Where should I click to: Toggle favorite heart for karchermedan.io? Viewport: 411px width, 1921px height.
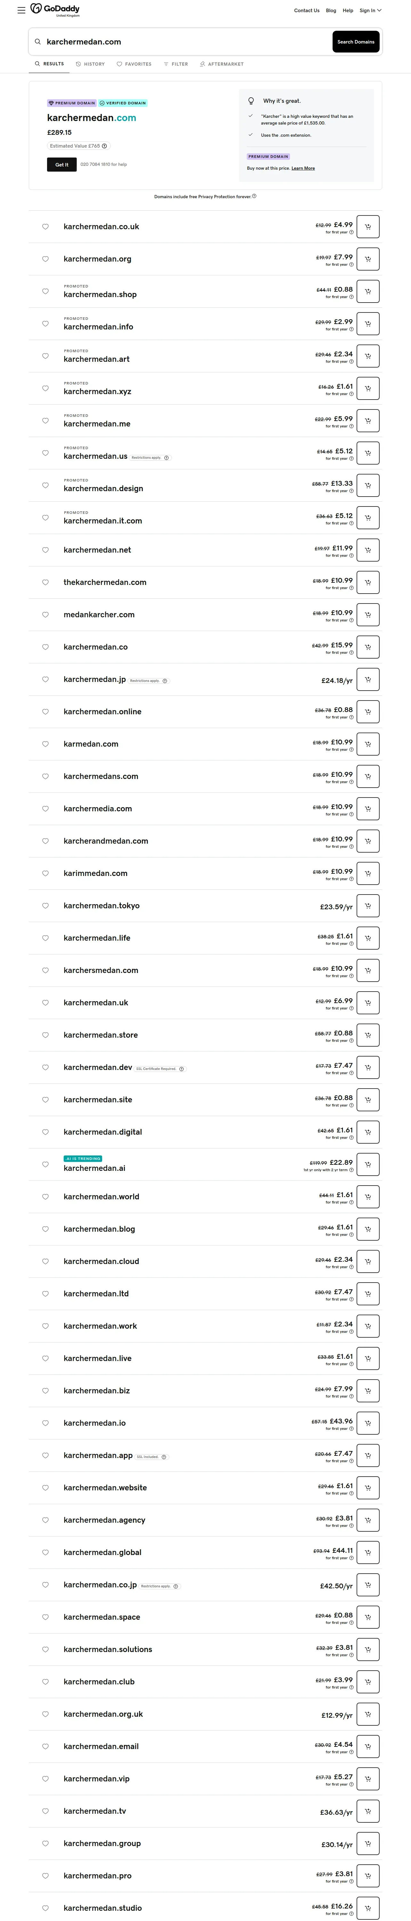[x=45, y=1423]
